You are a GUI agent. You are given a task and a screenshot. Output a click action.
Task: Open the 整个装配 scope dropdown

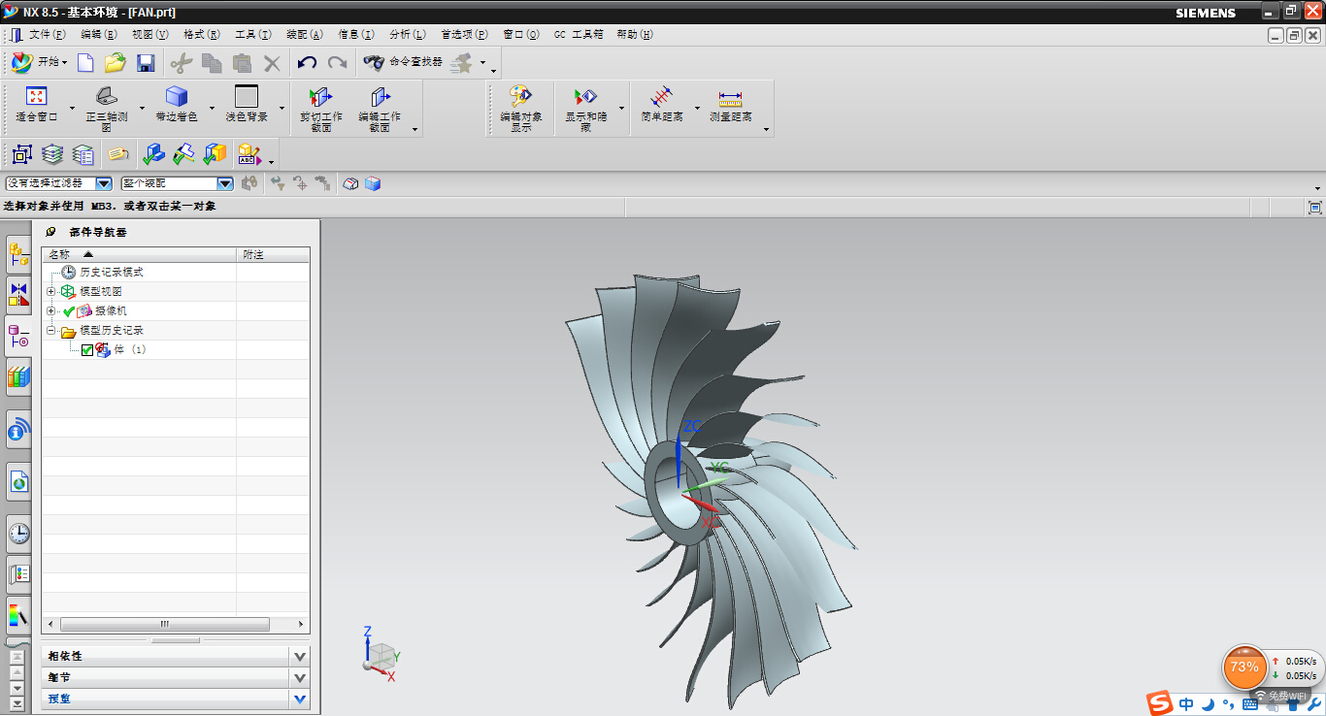pos(225,183)
